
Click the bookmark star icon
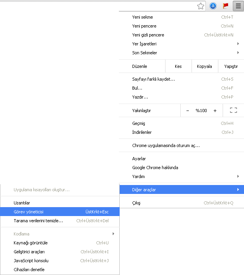(x=200, y=6)
